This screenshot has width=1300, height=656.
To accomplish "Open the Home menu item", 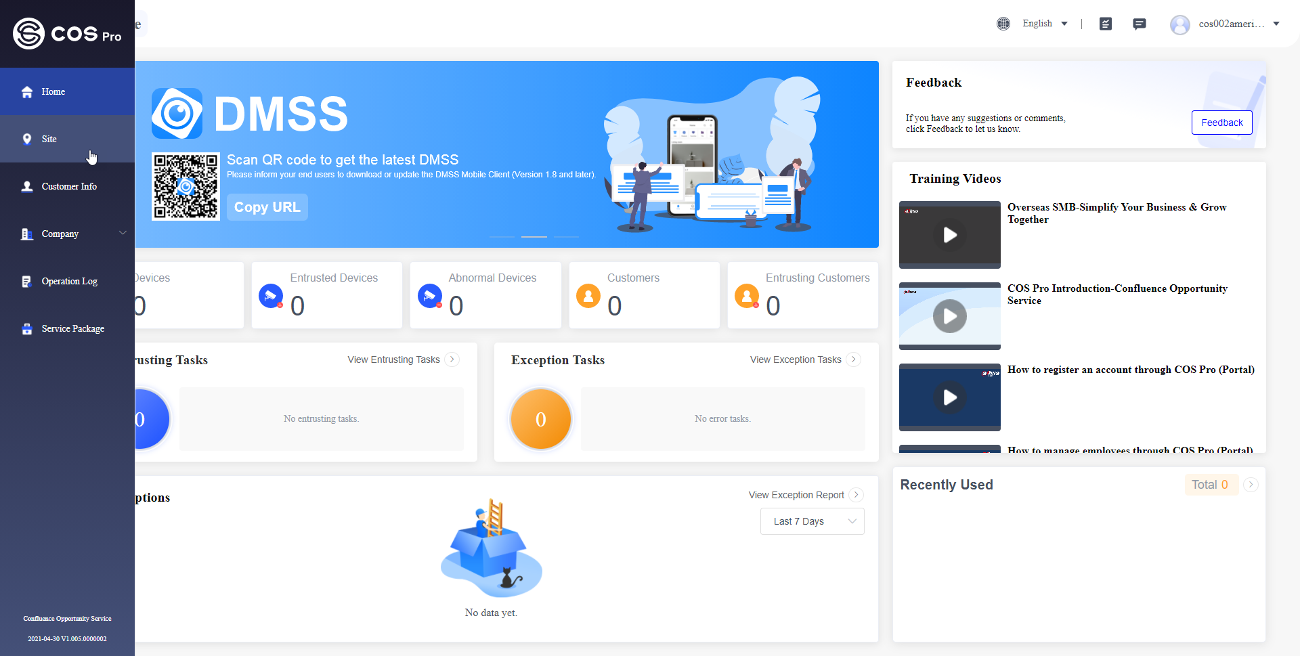I will [x=67, y=91].
